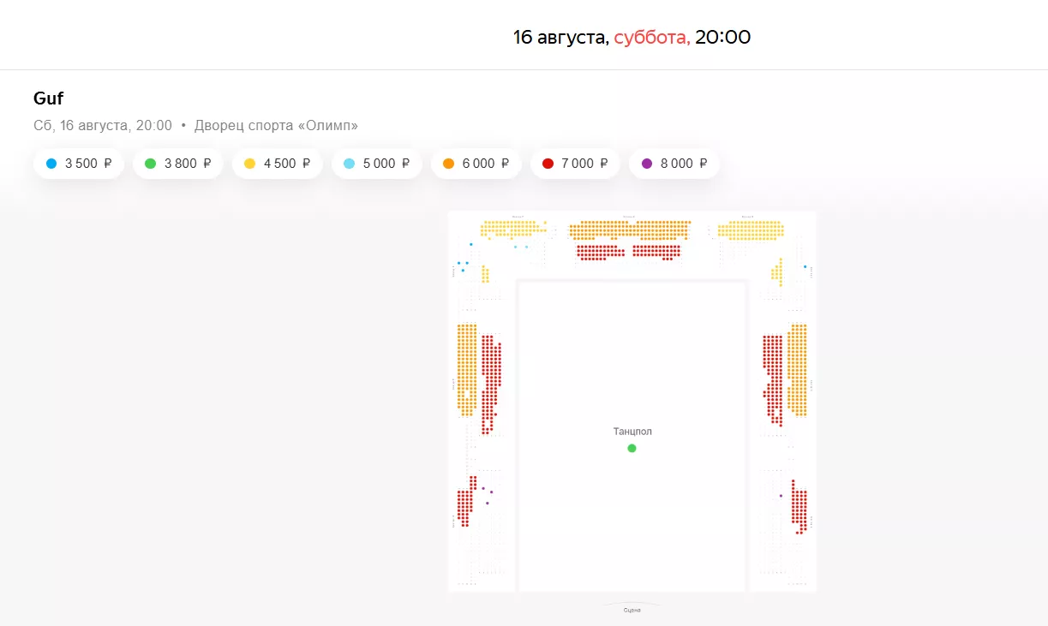Click the Дворец спорта «Олимп» venue text

click(276, 126)
